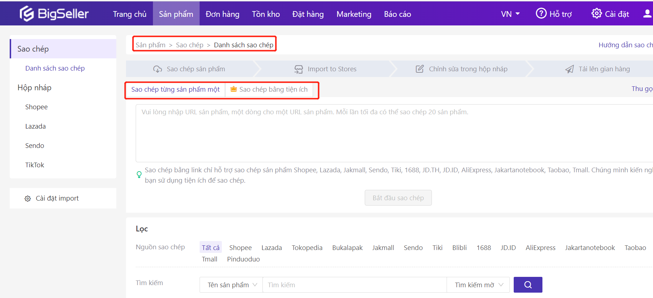
Task: Click the BigSeller logo icon
Action: pos(27,14)
